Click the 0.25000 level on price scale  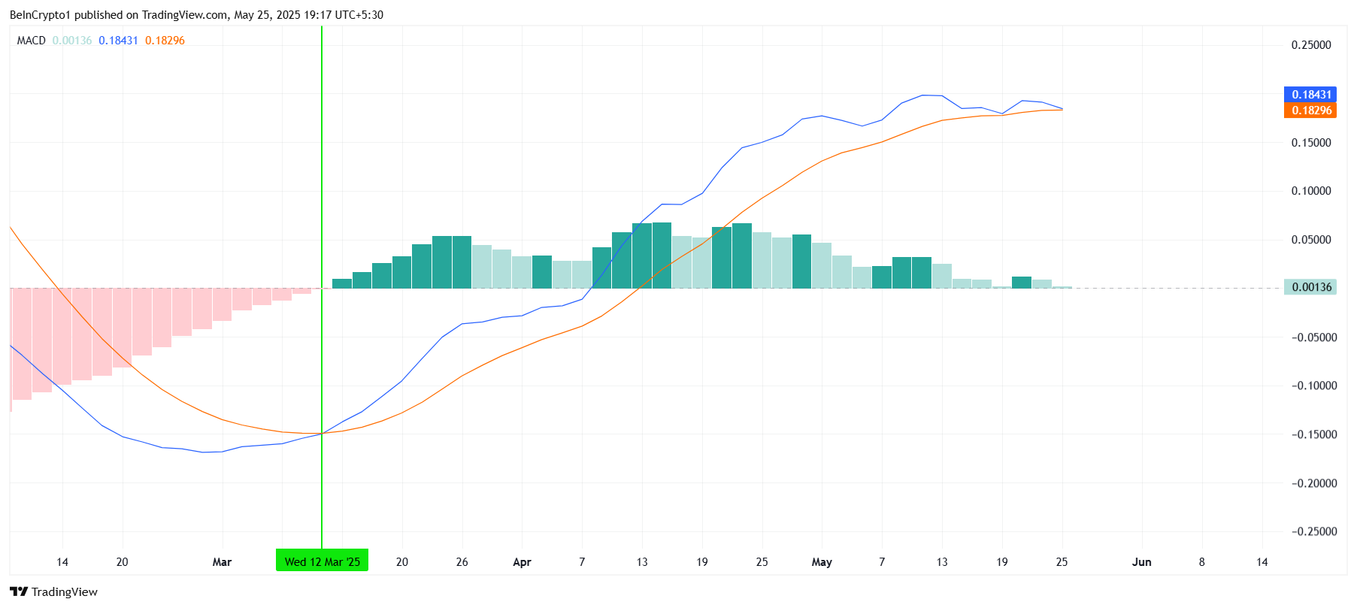[1310, 45]
